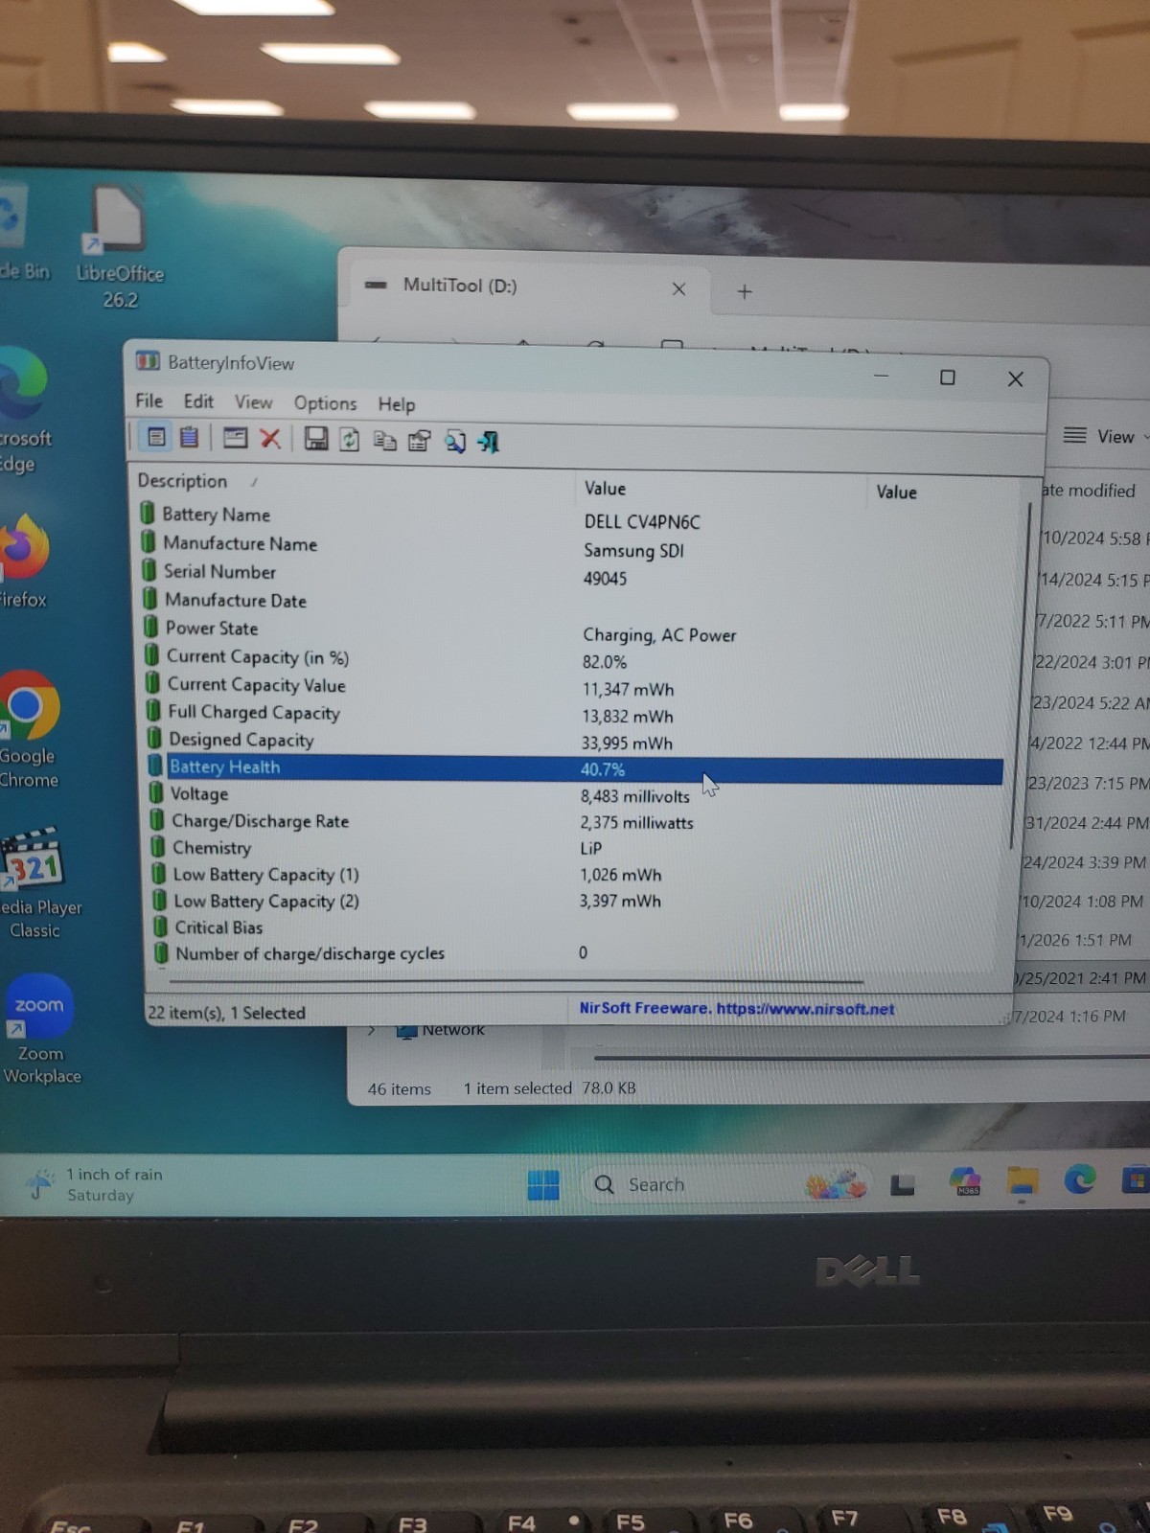Select the Critical Bias row
This screenshot has height=1533, width=1150.
(x=577, y=927)
